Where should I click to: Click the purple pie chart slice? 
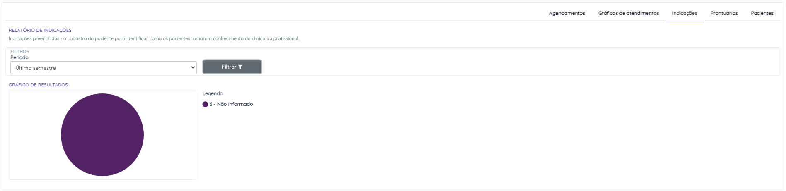click(102, 135)
